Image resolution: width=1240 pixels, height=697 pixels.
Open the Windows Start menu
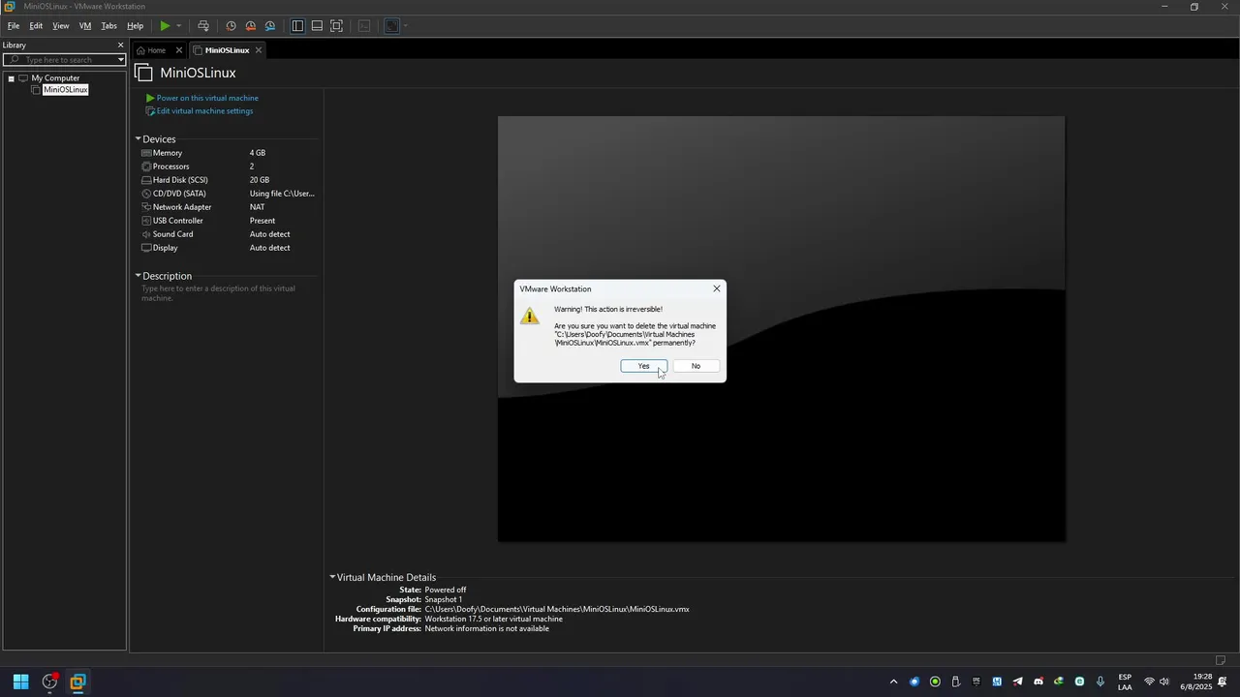[20, 682]
